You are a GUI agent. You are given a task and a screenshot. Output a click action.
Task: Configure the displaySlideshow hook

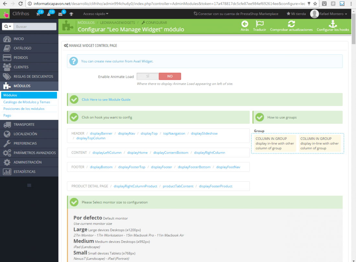[x=204, y=133]
